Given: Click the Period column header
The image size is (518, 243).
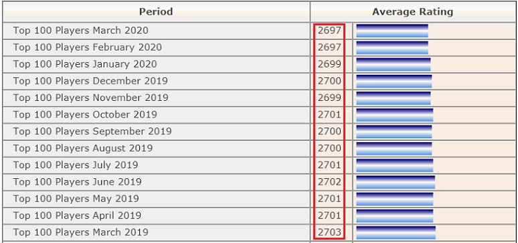Looking at the screenshot, I should (x=156, y=12).
